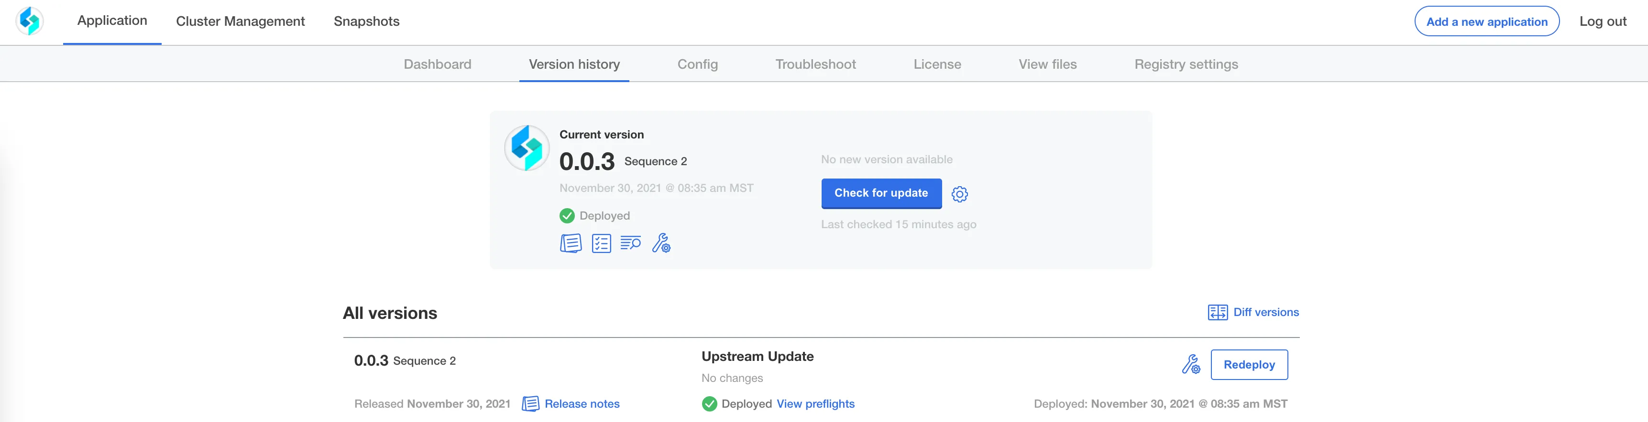Click the app logo in top navigation
1648x422 pixels.
pos(30,21)
